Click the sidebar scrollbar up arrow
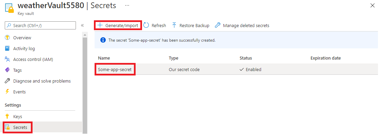Viewport: 380px width, 134px height. point(85,35)
